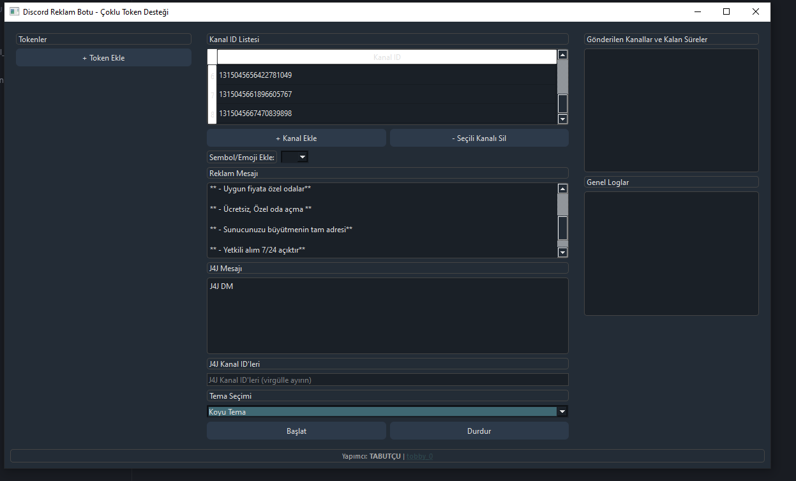Start the bot with Başlat
The image size is (796, 481).
tap(296, 431)
